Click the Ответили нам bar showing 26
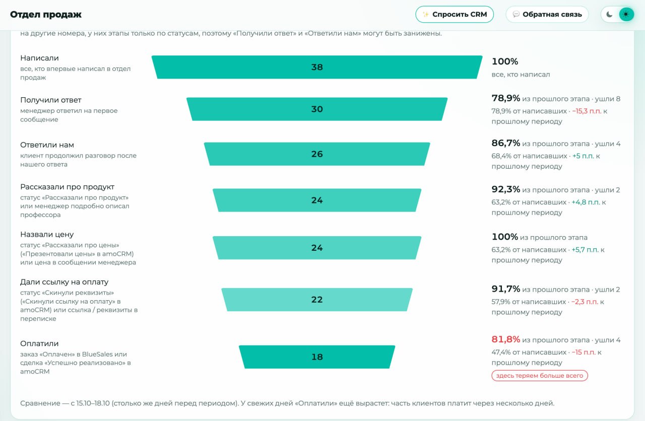Image resolution: width=645 pixels, height=421 pixels. tap(317, 154)
